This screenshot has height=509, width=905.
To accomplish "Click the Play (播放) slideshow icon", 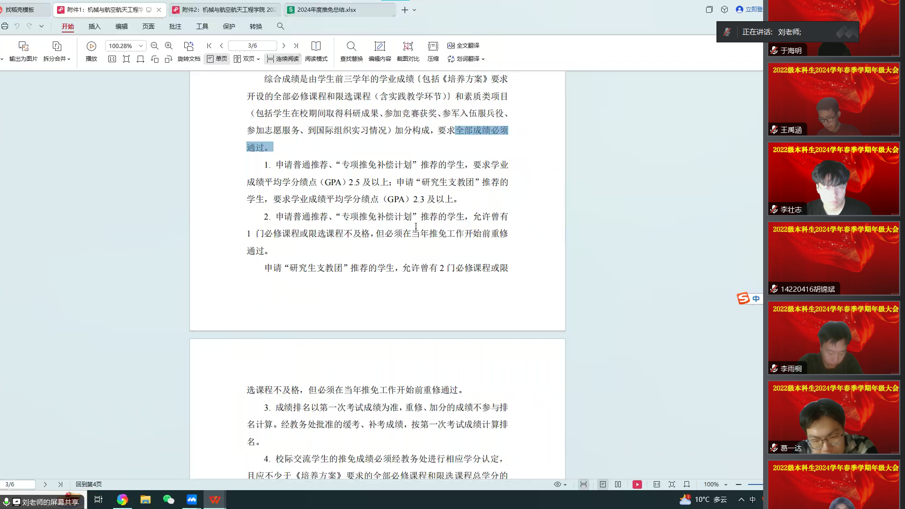I will (91, 46).
